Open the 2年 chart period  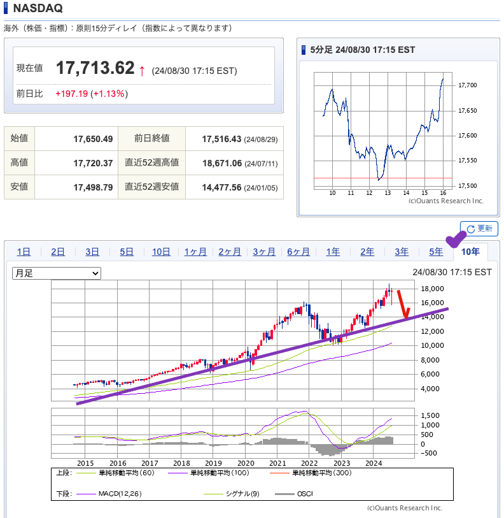(x=367, y=252)
